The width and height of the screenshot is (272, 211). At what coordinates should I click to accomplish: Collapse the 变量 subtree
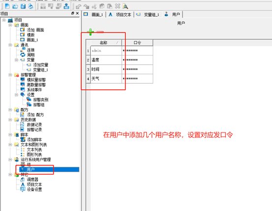click(x=16, y=60)
